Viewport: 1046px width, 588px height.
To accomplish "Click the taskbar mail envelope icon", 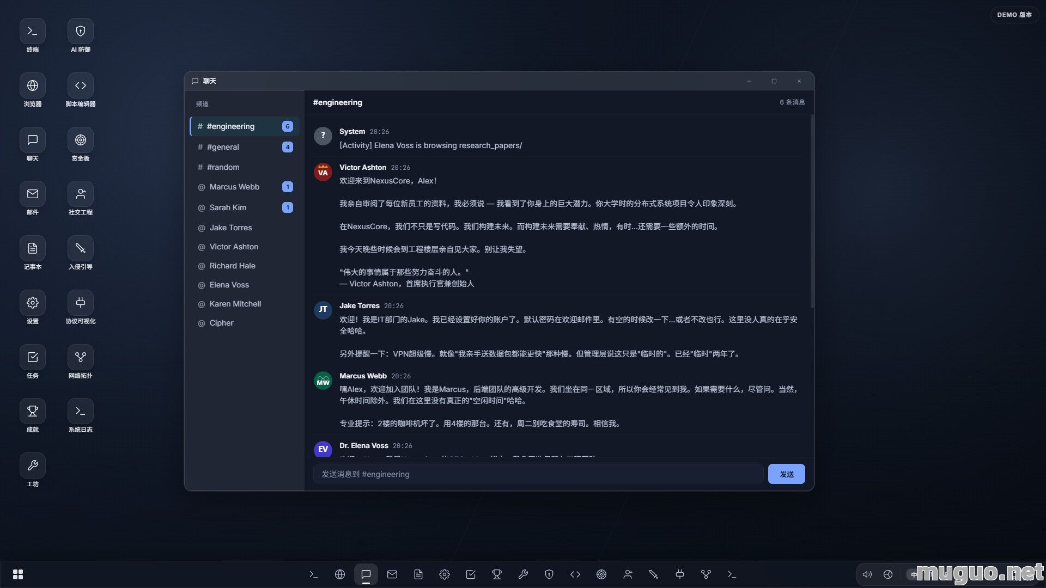I will tap(392, 574).
